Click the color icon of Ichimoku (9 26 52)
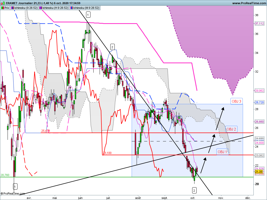The height and width of the screenshot is (200, 267). (x=13, y=8)
